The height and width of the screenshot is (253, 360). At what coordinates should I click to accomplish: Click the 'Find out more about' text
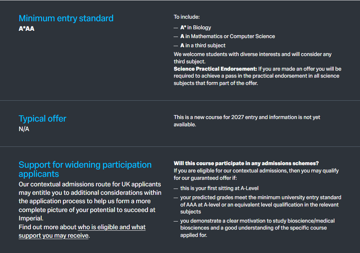point(48,227)
